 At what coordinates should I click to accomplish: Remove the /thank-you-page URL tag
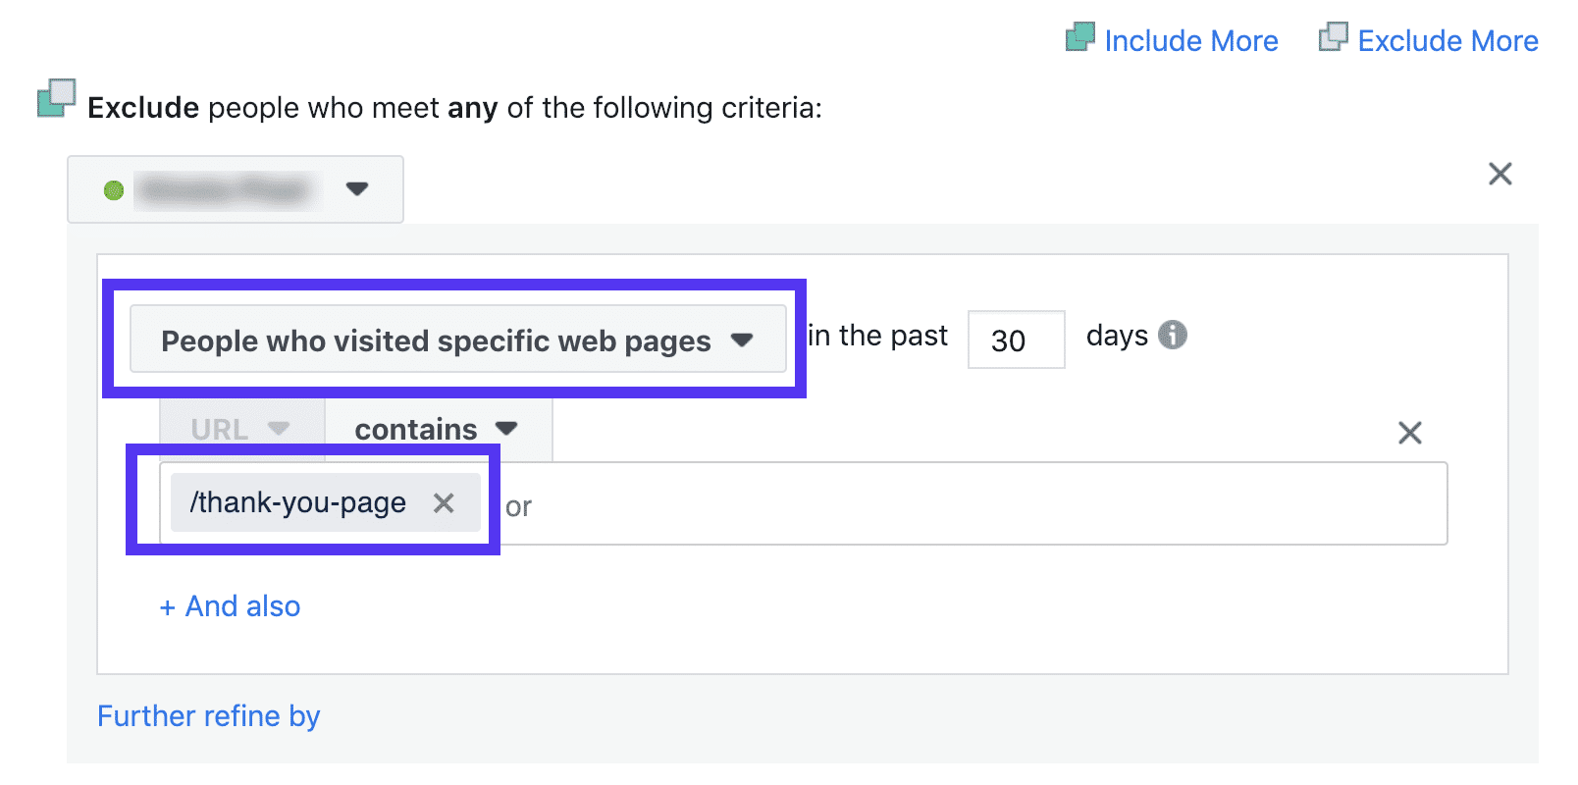coord(444,502)
